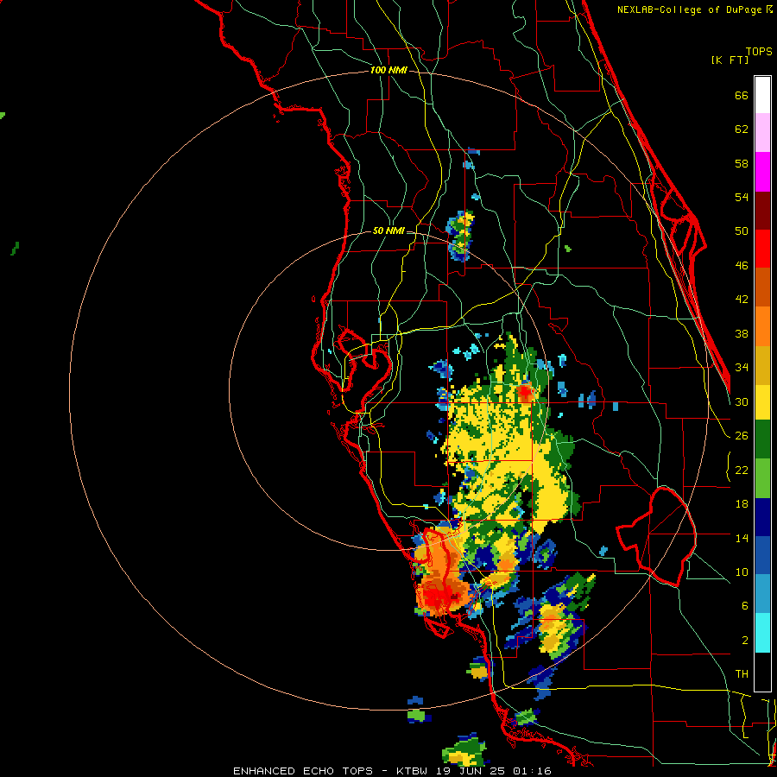Viewport: 777px width, 777px height.
Task: Click the legend value "22"
Action: (x=742, y=471)
